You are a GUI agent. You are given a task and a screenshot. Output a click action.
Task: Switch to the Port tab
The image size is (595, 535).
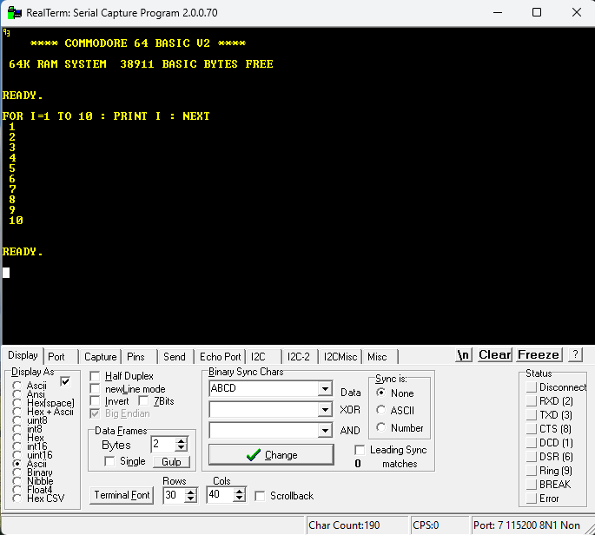56,357
